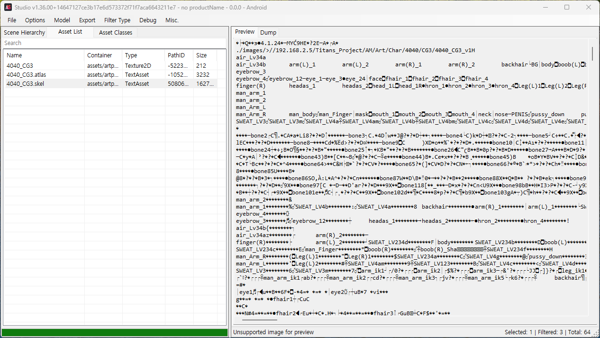Open the File menu

point(12,20)
